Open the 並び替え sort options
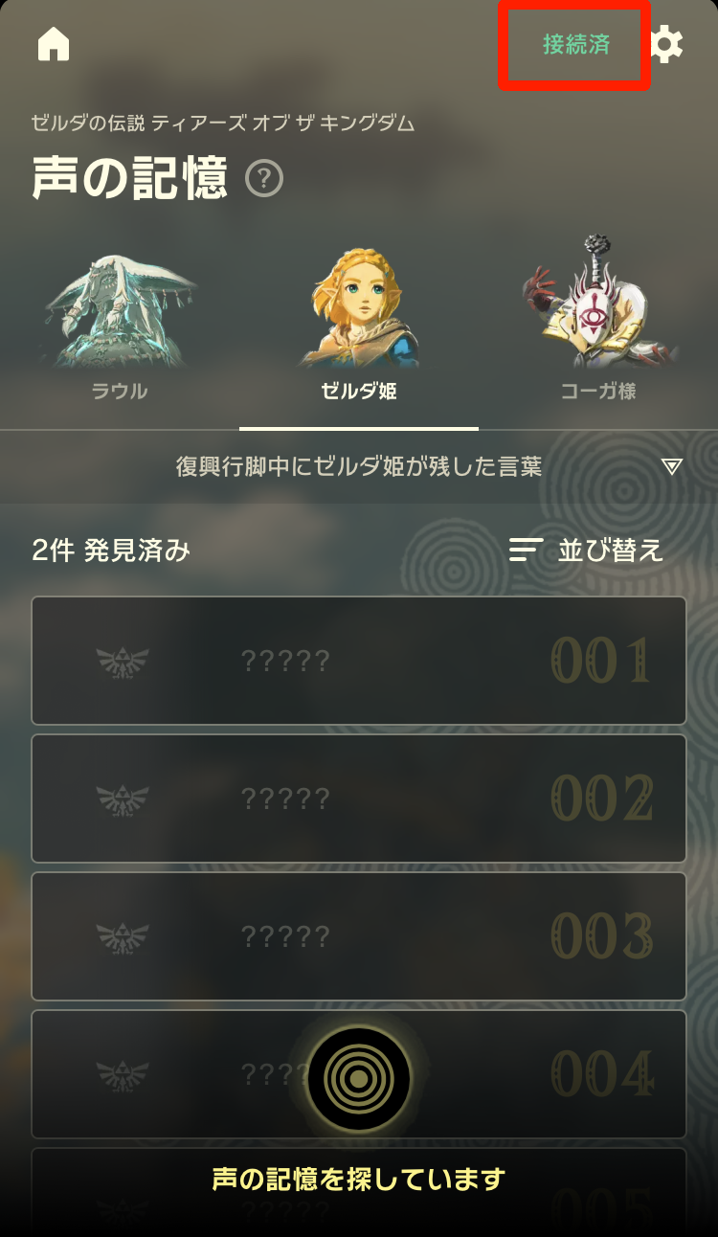This screenshot has width=718, height=1237. pos(587,551)
